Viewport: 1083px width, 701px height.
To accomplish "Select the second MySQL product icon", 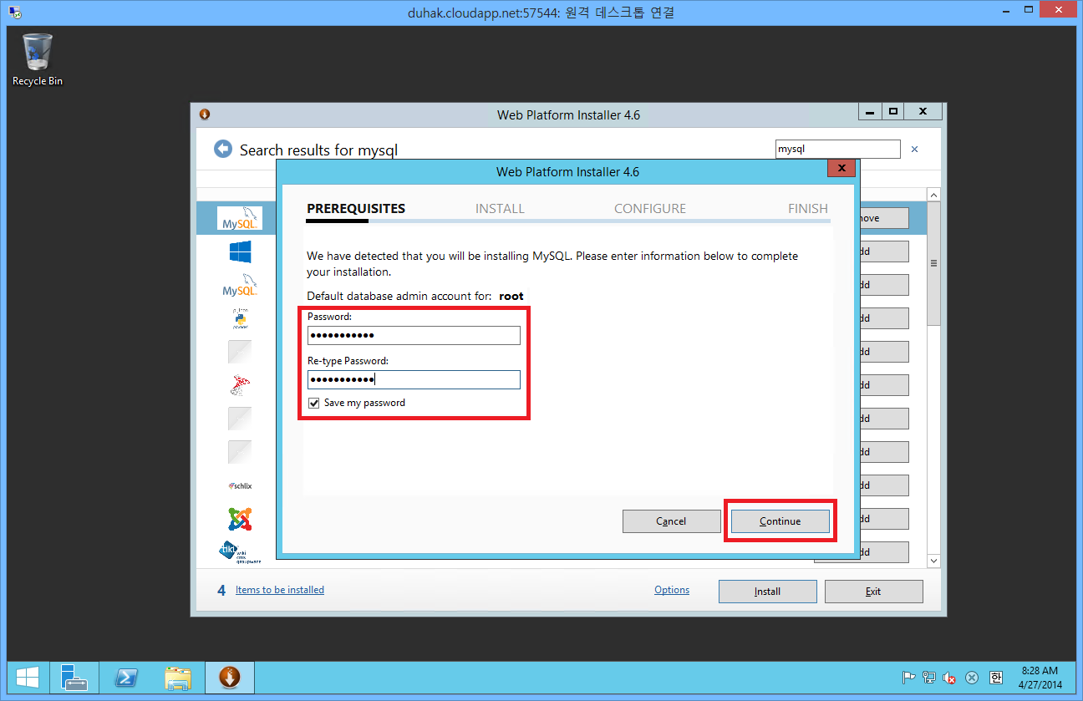I will click(240, 285).
